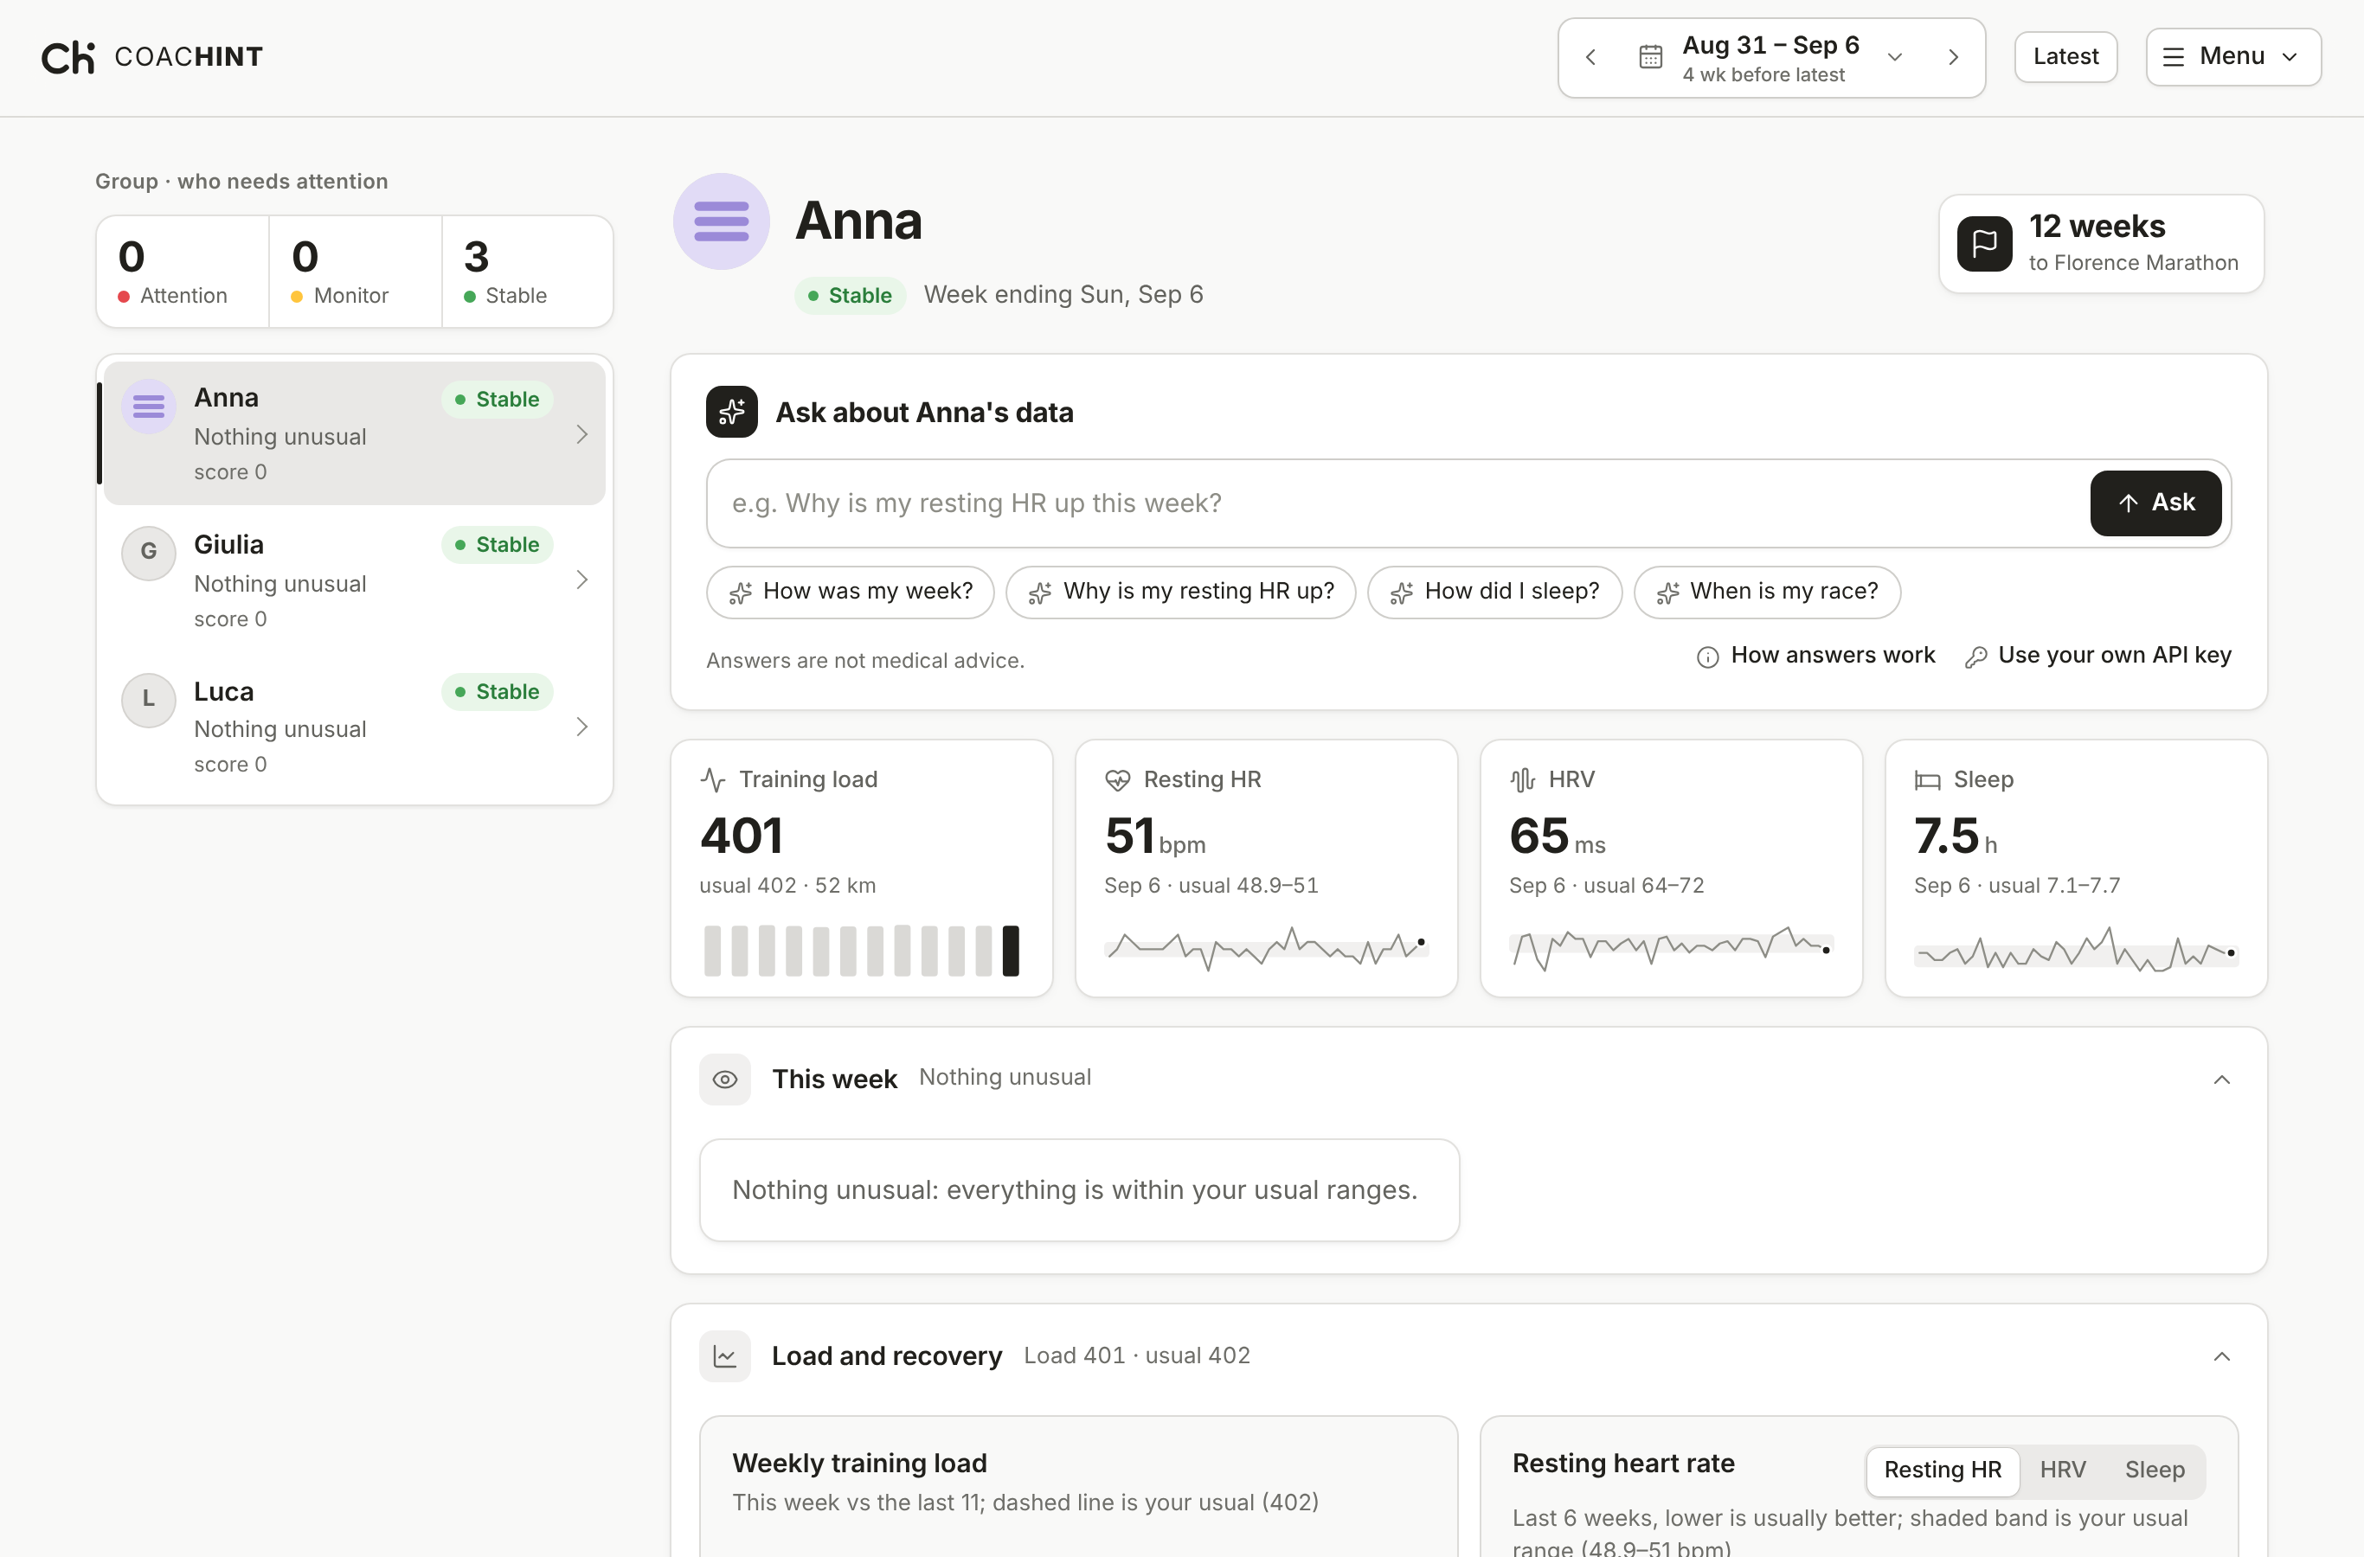Select the Resting HR chart toggle
2364x1557 pixels.
1942,1470
